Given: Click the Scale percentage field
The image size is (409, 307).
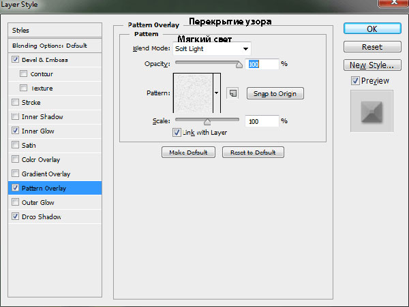Looking at the screenshot, I should (x=262, y=121).
